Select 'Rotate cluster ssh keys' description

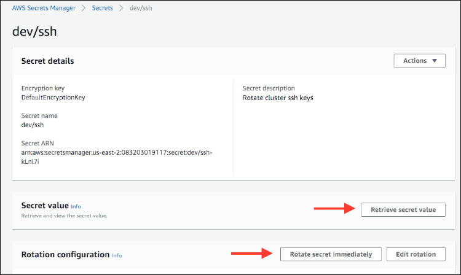pyautogui.click(x=278, y=98)
